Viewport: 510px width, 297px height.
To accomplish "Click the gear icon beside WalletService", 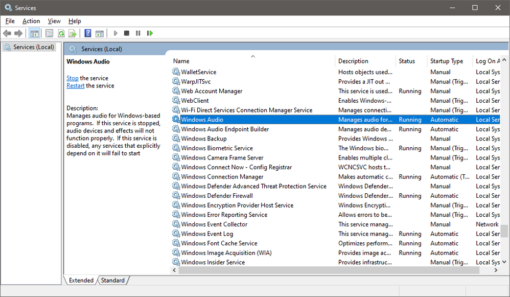I will coord(176,72).
